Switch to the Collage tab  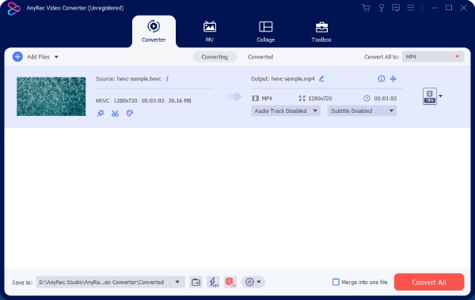point(266,32)
